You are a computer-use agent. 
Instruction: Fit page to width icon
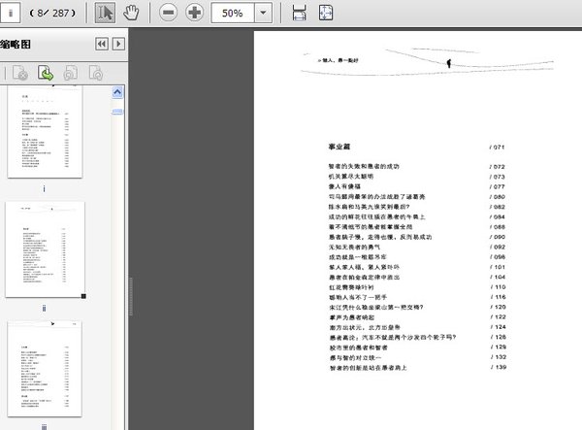click(299, 13)
